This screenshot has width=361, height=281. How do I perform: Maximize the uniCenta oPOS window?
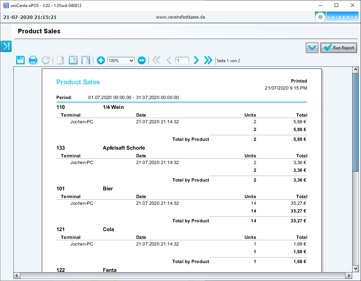pos(336,5)
